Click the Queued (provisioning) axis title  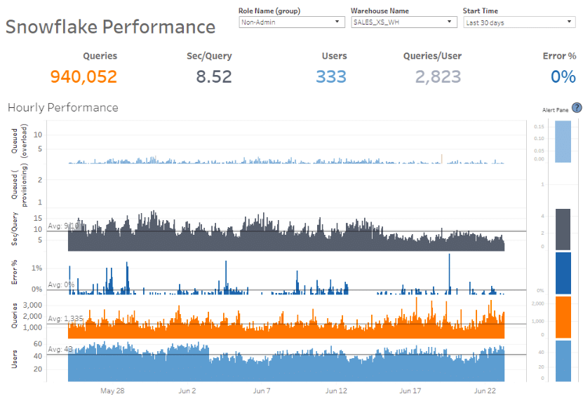click(x=19, y=186)
